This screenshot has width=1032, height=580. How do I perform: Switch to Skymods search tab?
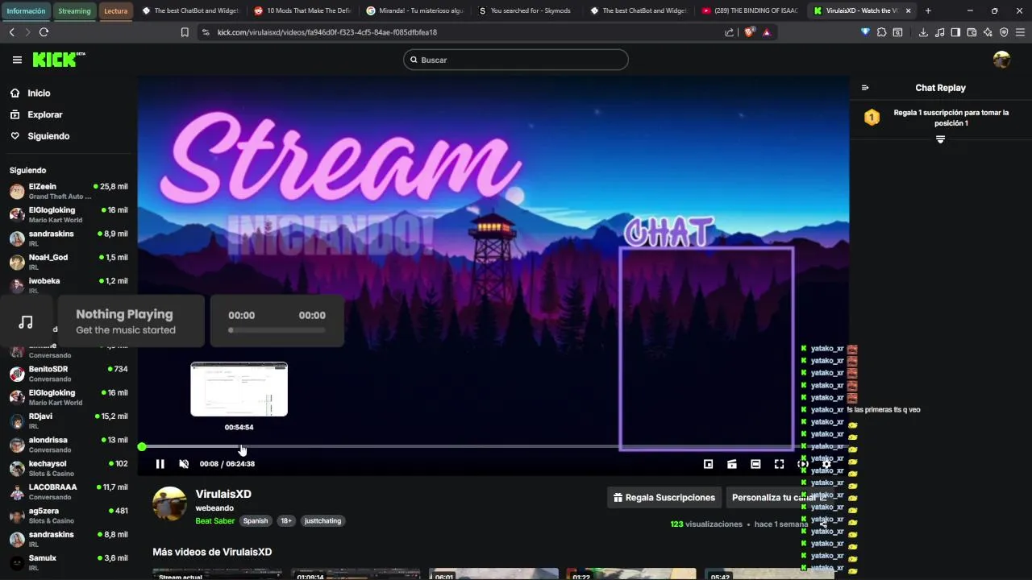click(525, 11)
